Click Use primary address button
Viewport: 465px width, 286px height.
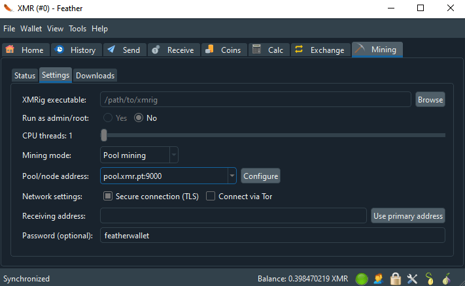click(408, 216)
